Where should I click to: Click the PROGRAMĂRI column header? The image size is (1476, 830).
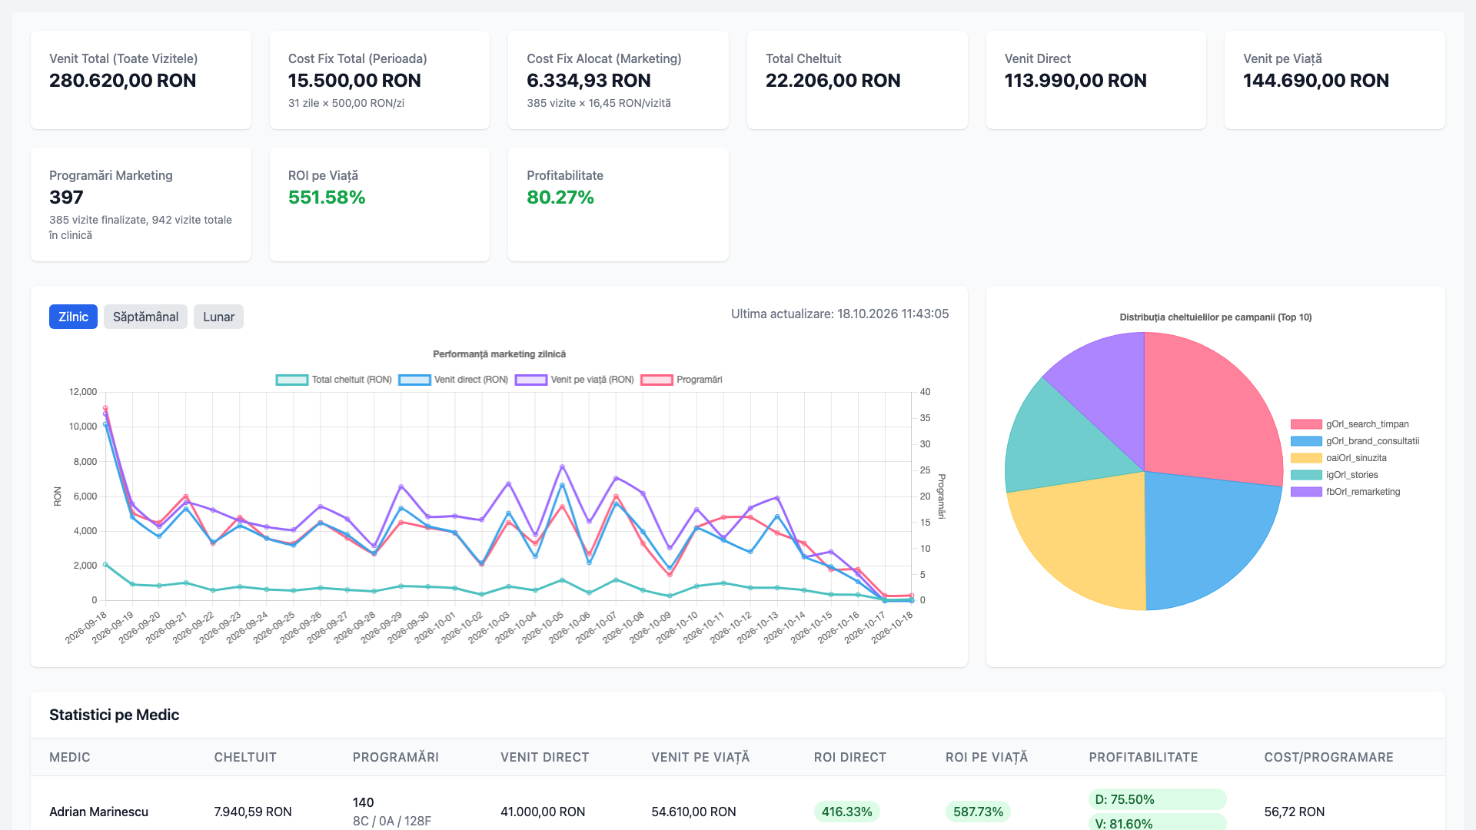(x=396, y=757)
